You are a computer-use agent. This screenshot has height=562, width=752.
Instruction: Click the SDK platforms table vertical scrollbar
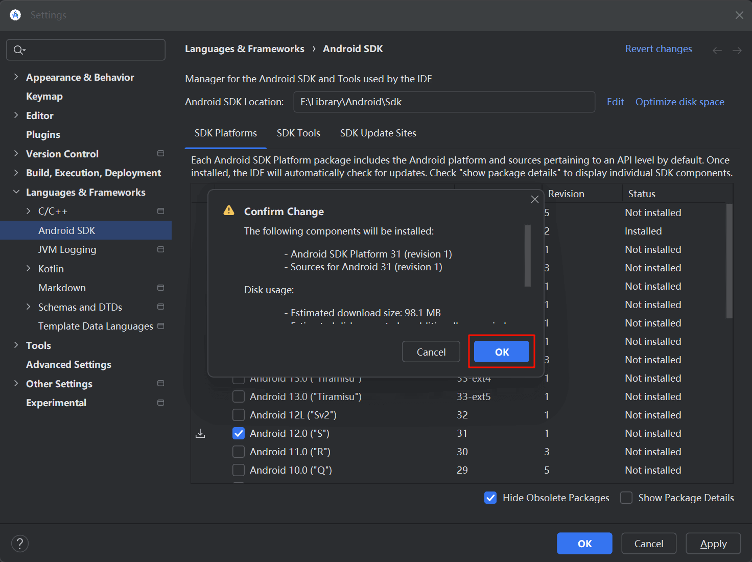click(729, 261)
